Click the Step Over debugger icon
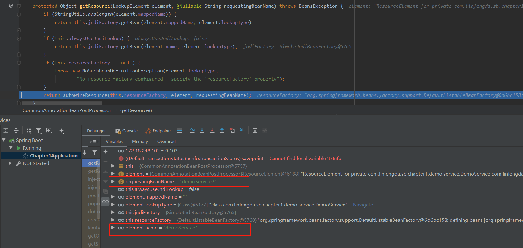 (x=192, y=131)
